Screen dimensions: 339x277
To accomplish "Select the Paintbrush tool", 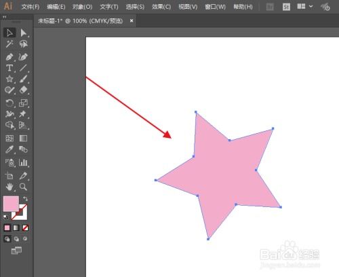I will tap(24, 79).
